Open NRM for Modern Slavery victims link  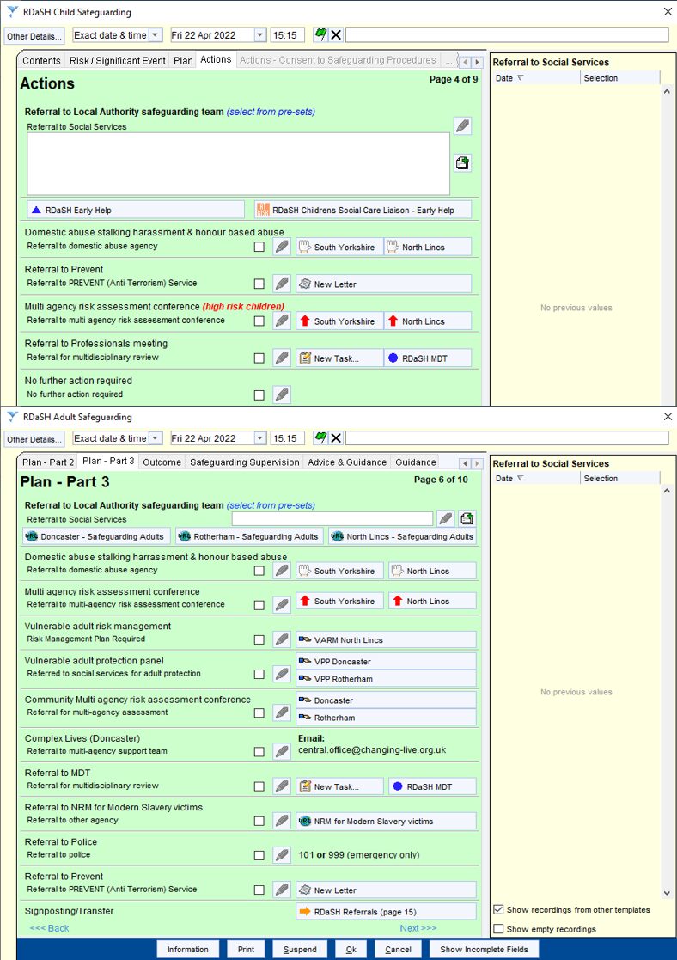click(x=387, y=821)
